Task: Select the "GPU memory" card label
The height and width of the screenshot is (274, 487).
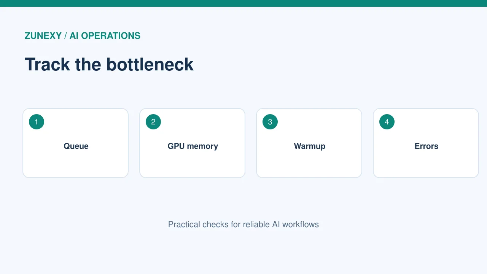Action: [x=193, y=146]
